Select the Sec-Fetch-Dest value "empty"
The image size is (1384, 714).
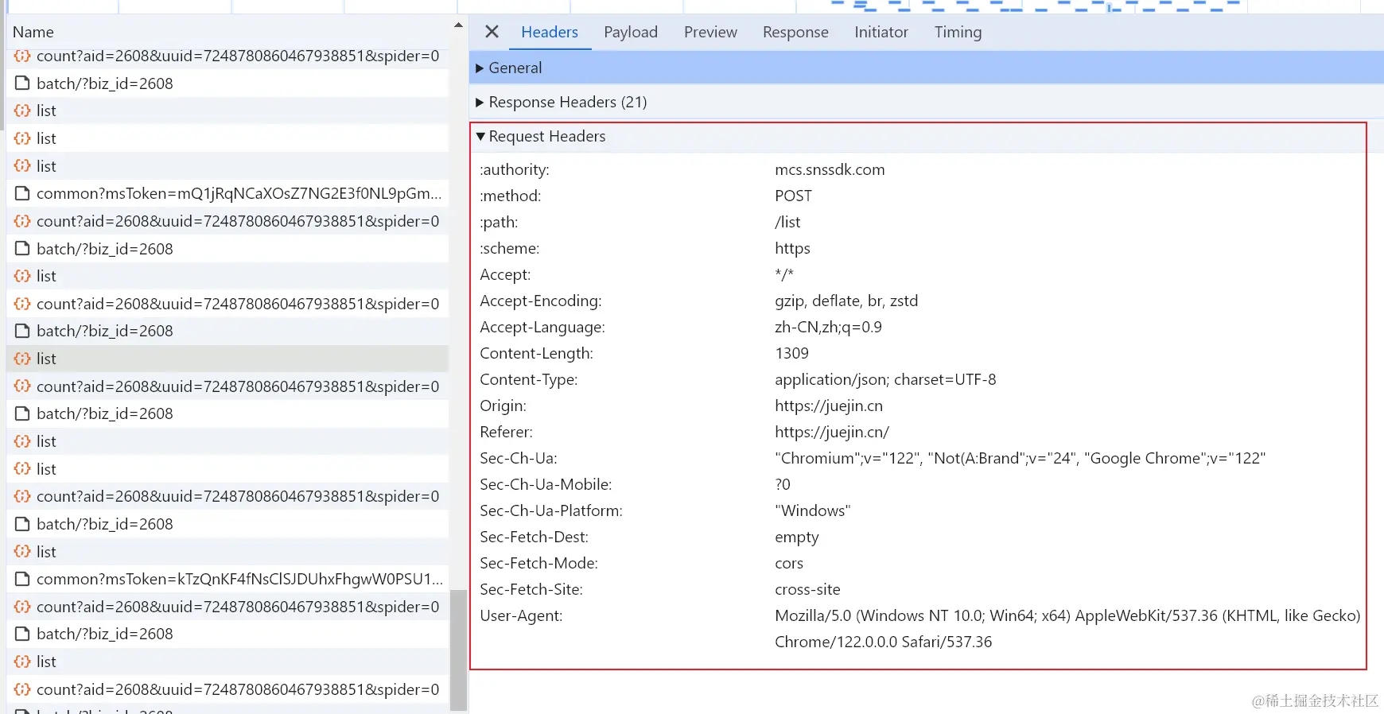click(797, 537)
